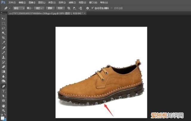Select the Magic Wand tool
191x121 pixels.
3,33
